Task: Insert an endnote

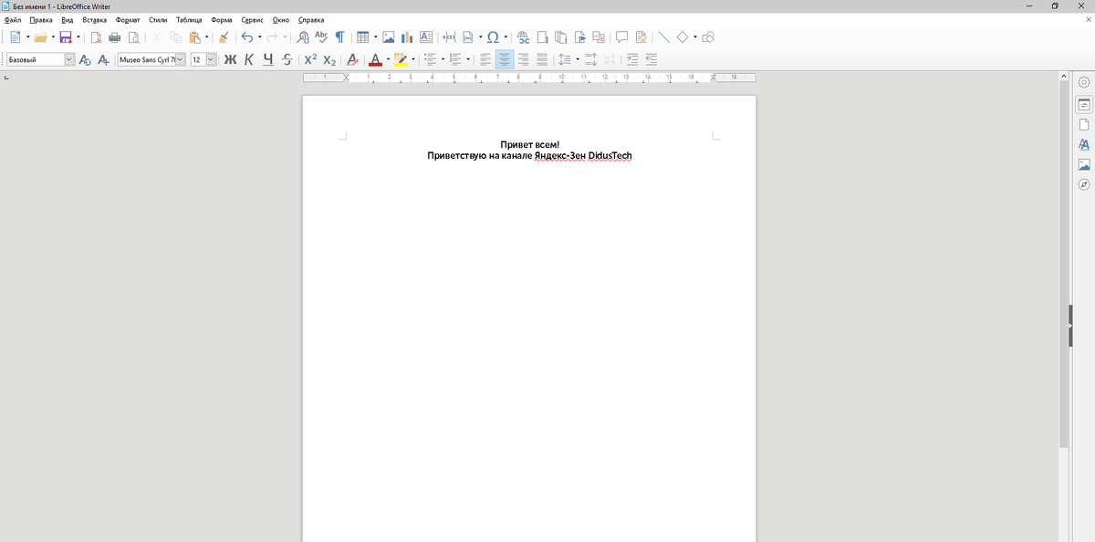Action: coord(561,37)
